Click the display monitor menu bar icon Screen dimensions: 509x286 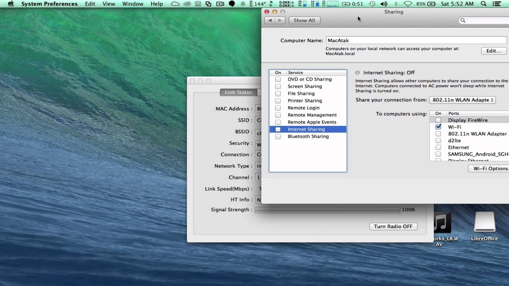point(198,4)
